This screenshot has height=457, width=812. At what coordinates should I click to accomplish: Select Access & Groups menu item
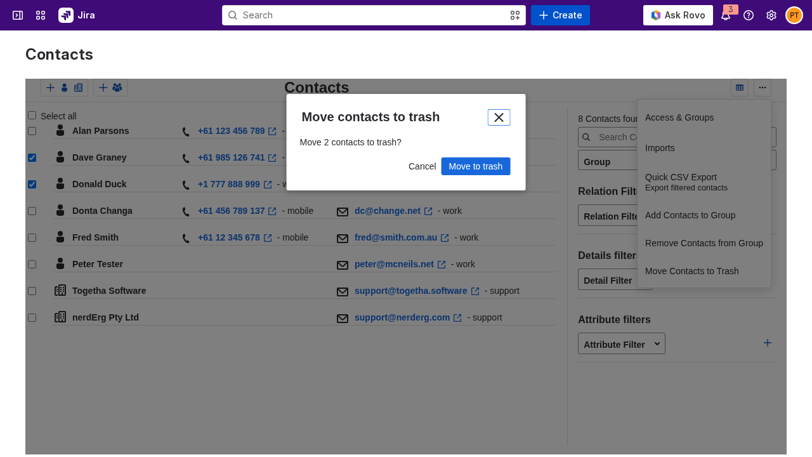point(704,117)
